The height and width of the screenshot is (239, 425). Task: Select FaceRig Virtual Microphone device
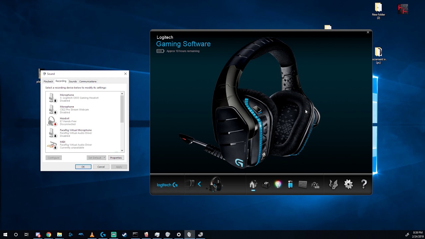tap(83, 133)
